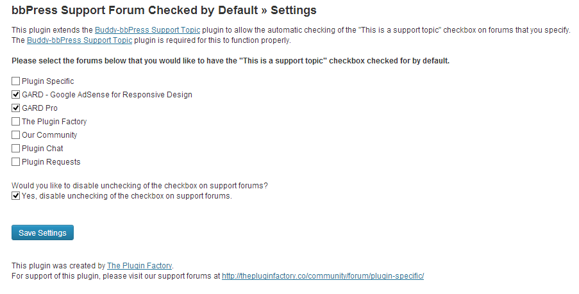Click the Save Settings button
579x294 pixels.
click(x=42, y=233)
